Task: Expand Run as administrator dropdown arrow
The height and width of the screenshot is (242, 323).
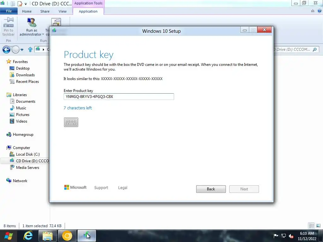Action: (43, 34)
